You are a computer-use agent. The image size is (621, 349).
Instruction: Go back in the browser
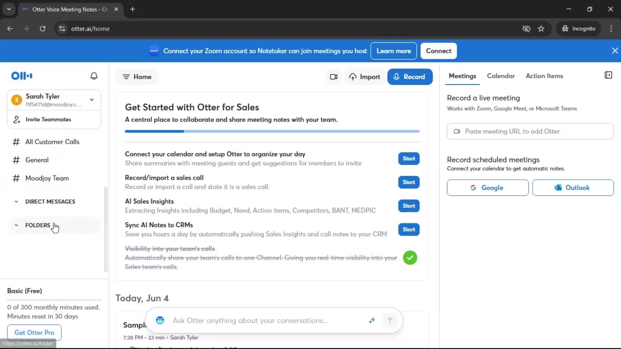[x=10, y=29]
